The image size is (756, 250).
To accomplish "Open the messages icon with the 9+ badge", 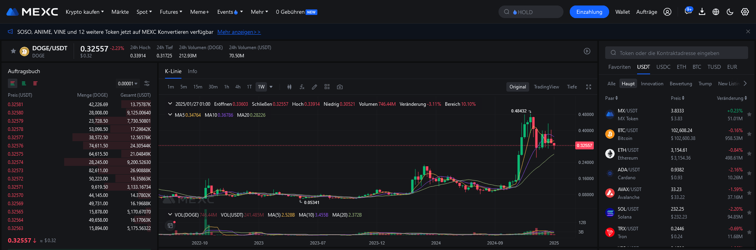I will (688, 11).
